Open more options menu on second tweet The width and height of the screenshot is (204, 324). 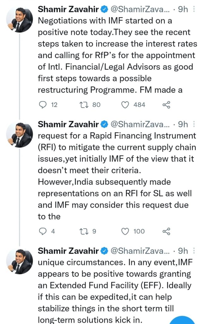pyautogui.click(x=194, y=124)
